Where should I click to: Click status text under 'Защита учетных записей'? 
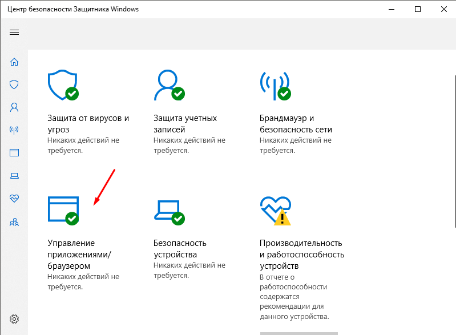(x=189, y=146)
